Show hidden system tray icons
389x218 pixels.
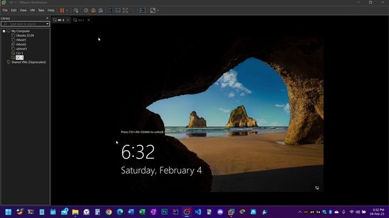(x=300, y=212)
